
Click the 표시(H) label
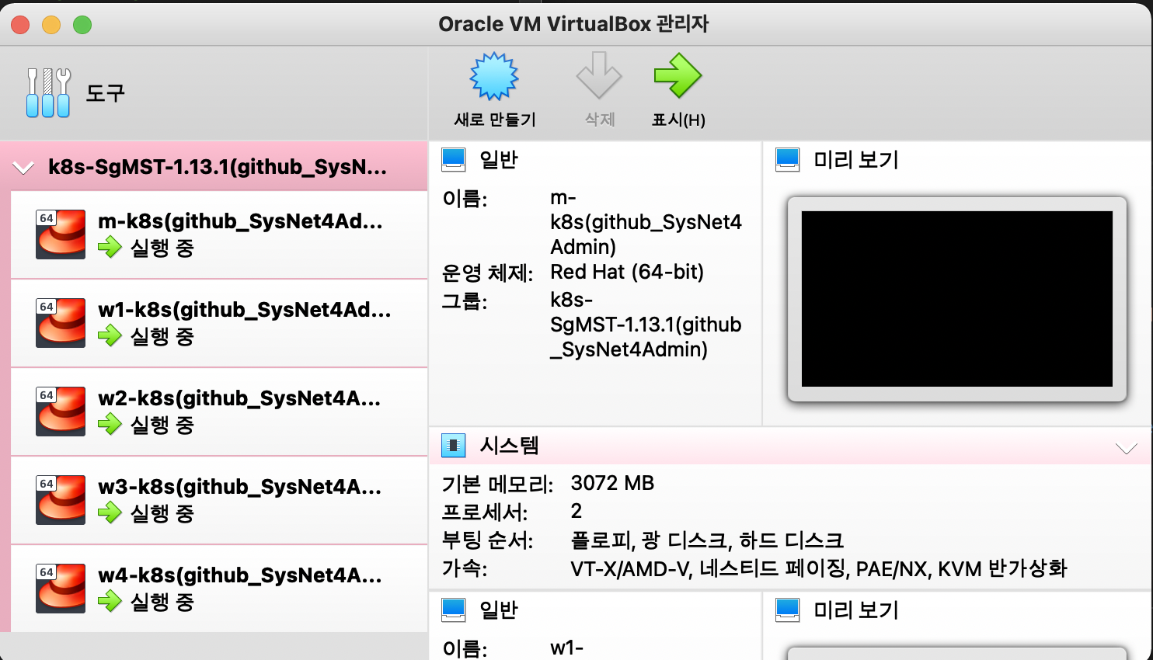click(678, 120)
